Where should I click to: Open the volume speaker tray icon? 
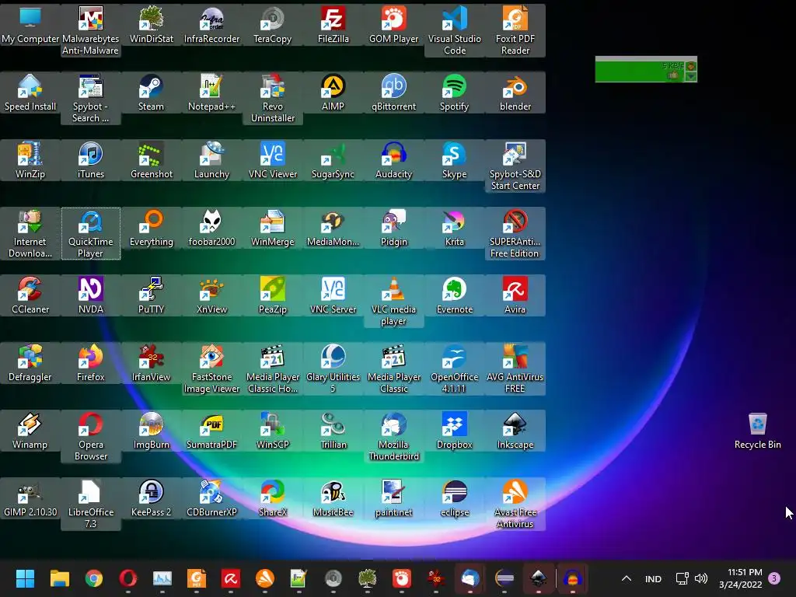[x=701, y=578]
